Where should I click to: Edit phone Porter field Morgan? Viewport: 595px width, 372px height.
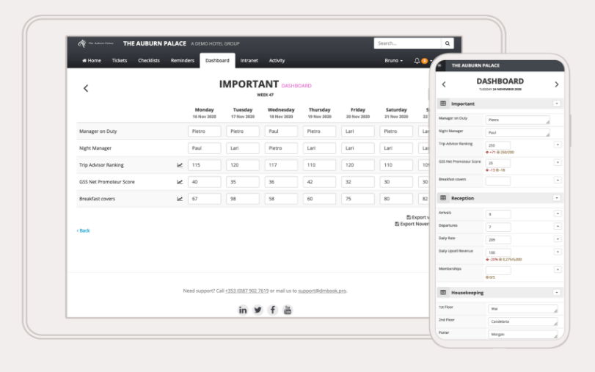coord(523,334)
